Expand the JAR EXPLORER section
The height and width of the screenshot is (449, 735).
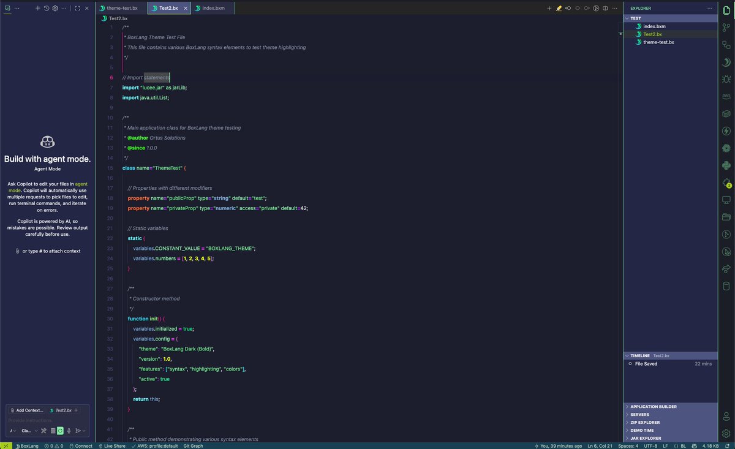click(671, 439)
